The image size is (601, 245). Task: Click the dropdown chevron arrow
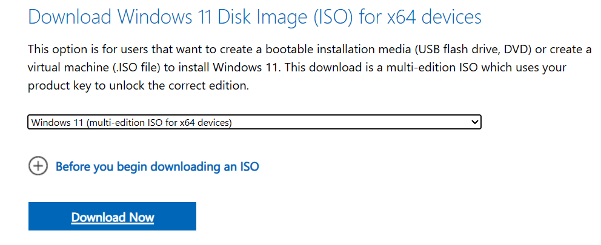[x=474, y=123]
